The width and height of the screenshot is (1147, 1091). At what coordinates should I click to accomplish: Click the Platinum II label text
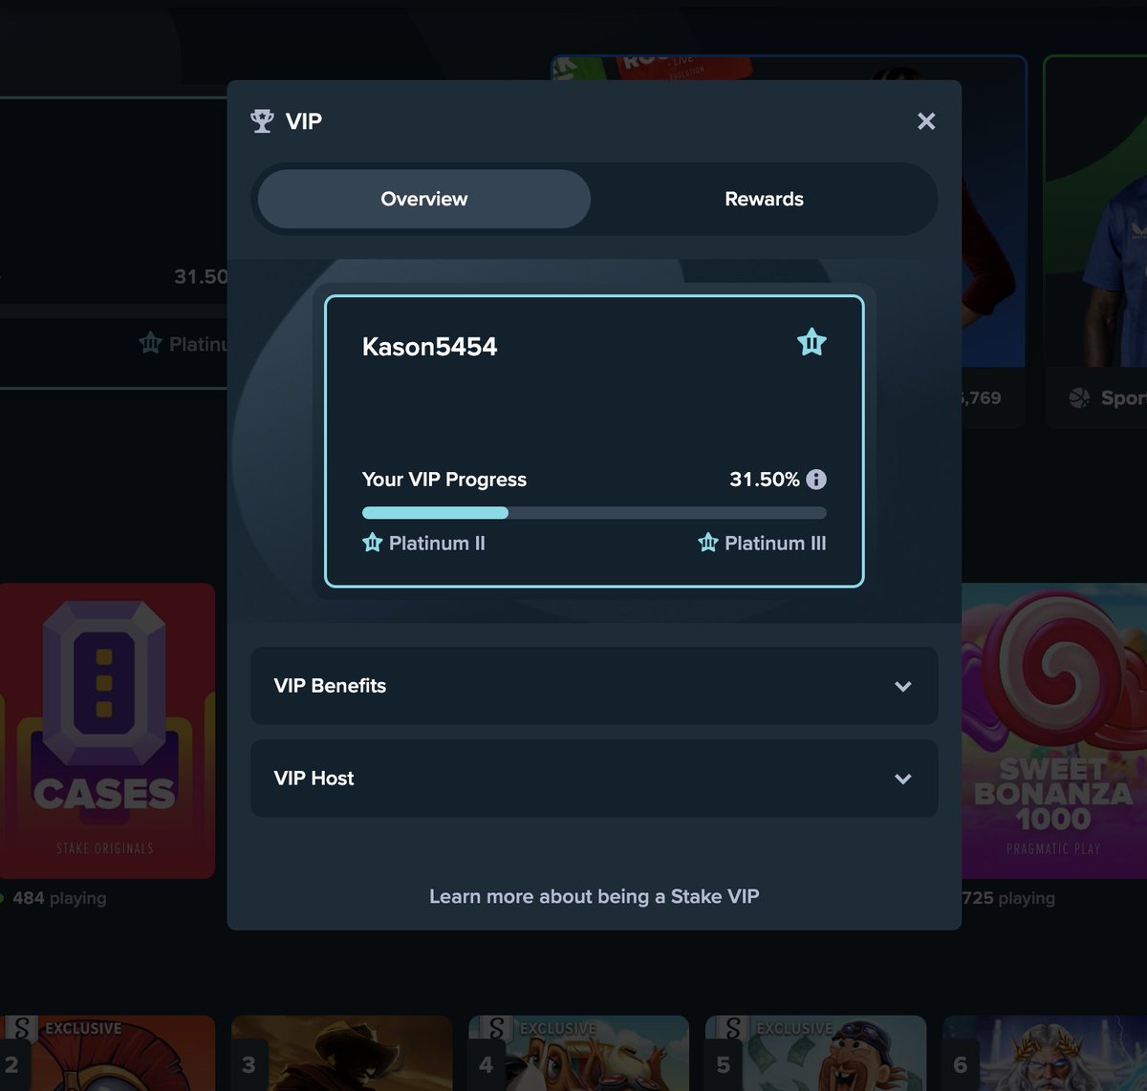tap(437, 543)
